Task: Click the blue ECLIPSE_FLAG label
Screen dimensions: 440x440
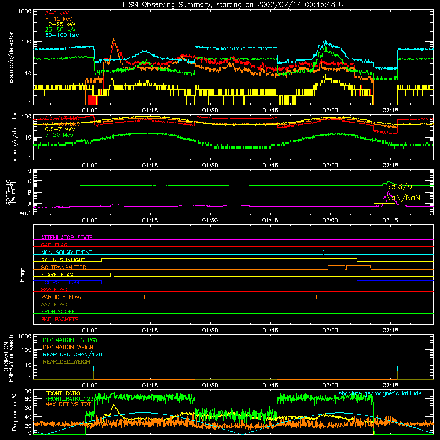Action: (x=60, y=282)
